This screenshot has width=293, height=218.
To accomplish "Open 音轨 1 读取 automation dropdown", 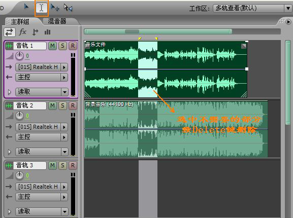I will 42,92.
